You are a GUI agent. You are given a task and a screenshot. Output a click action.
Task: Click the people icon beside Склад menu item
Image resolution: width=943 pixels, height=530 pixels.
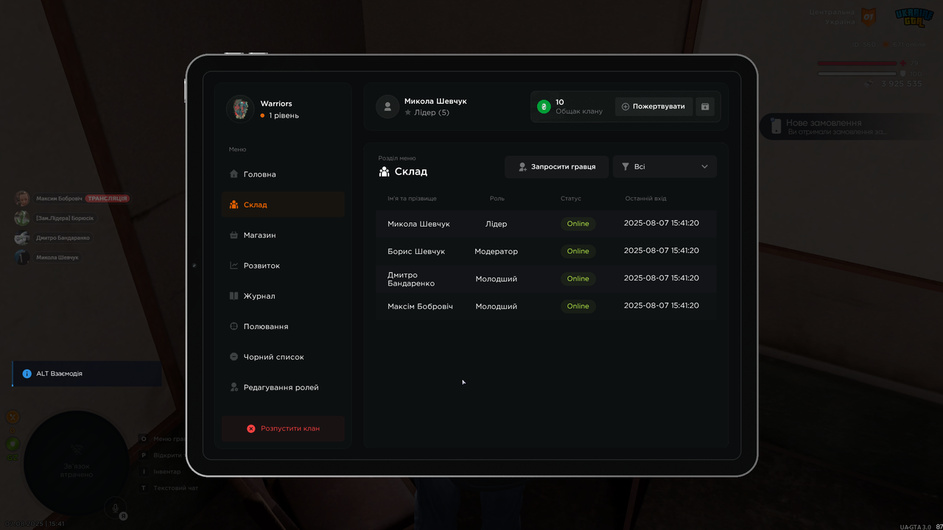(x=234, y=205)
